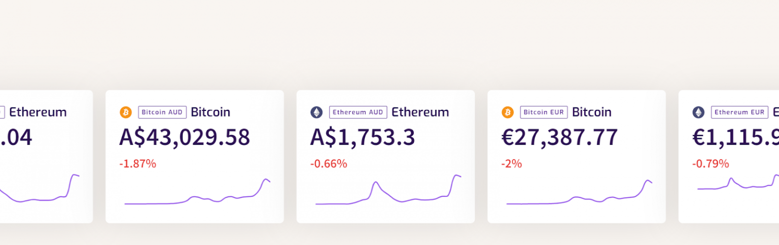Click the A$43,029.58 Bitcoin price

(185, 138)
